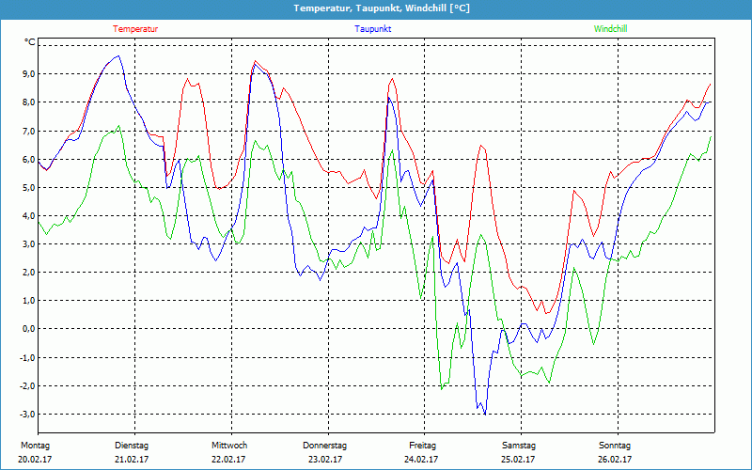The height and width of the screenshot is (470, 752).
Task: Click the 7,0 y-axis value
Action: (29, 131)
